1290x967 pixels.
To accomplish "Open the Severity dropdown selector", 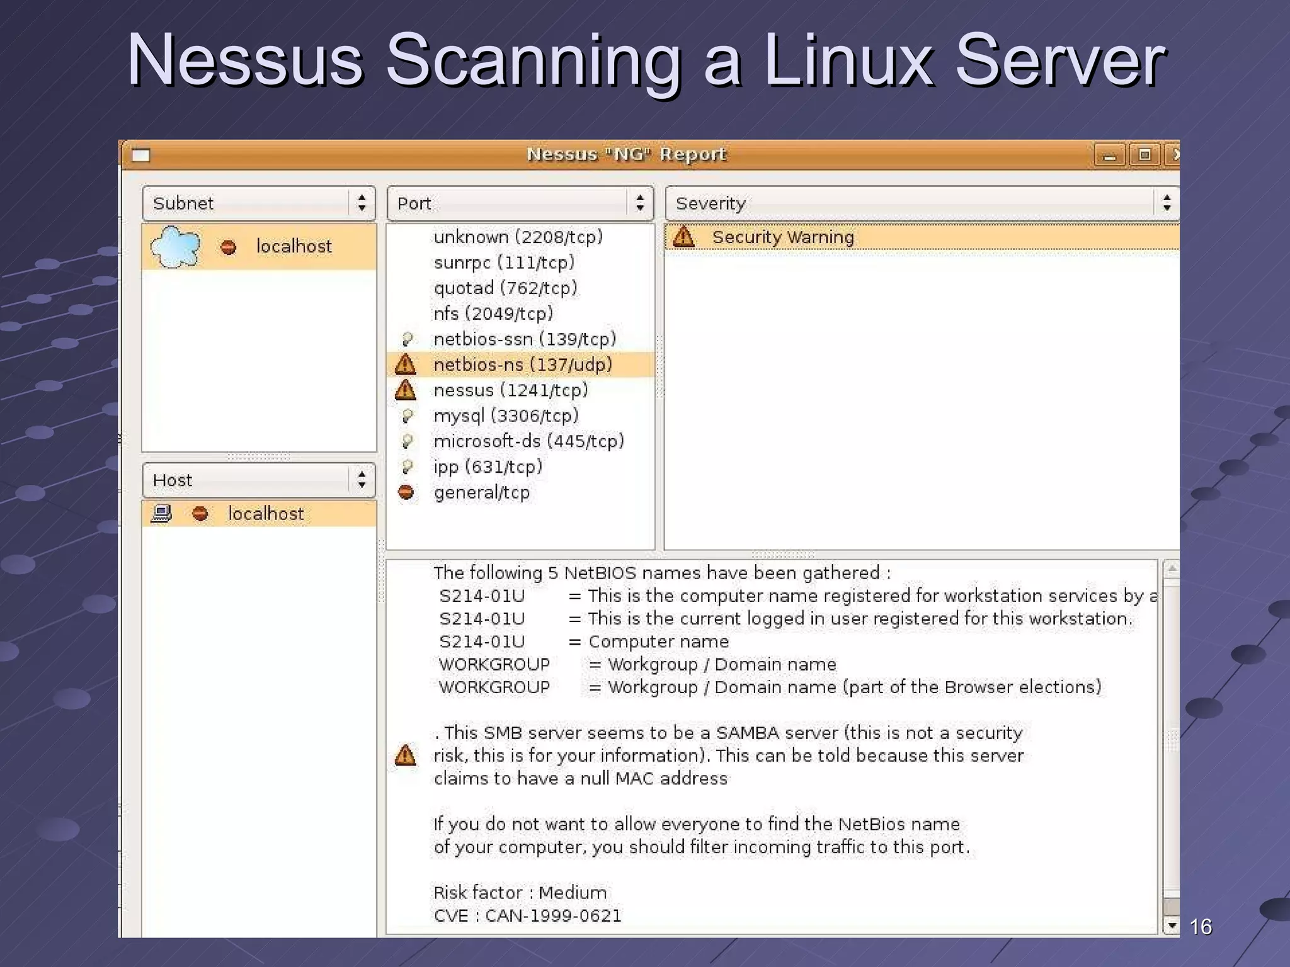I will point(922,203).
